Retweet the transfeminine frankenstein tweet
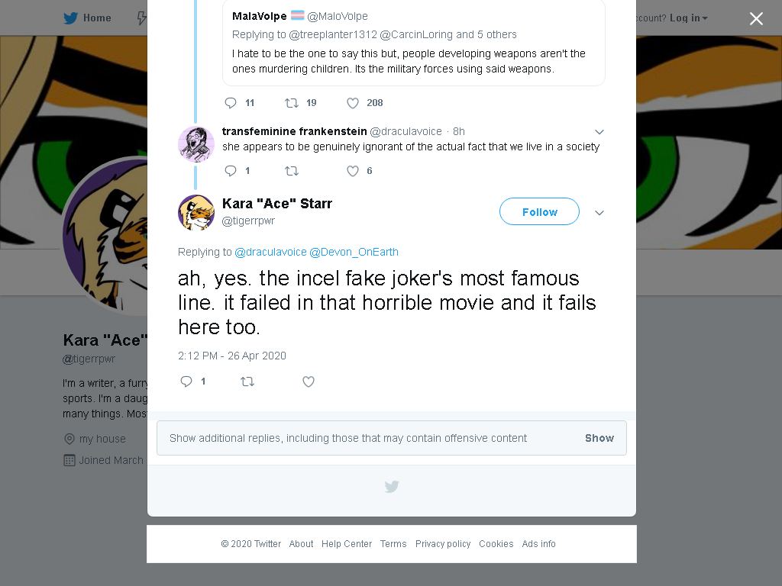This screenshot has height=586, width=782. pos(291,171)
